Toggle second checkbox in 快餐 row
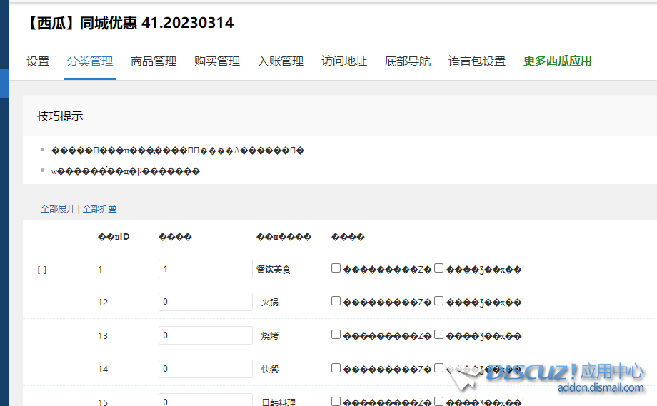 (438, 368)
